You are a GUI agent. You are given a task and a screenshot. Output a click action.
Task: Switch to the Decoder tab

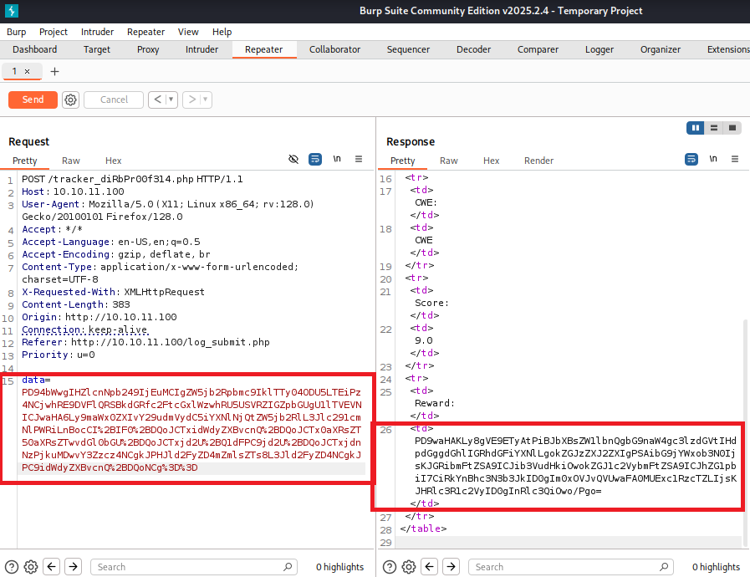coord(473,49)
